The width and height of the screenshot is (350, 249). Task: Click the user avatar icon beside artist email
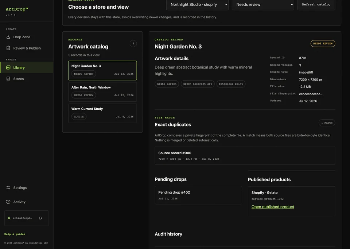[9, 218]
